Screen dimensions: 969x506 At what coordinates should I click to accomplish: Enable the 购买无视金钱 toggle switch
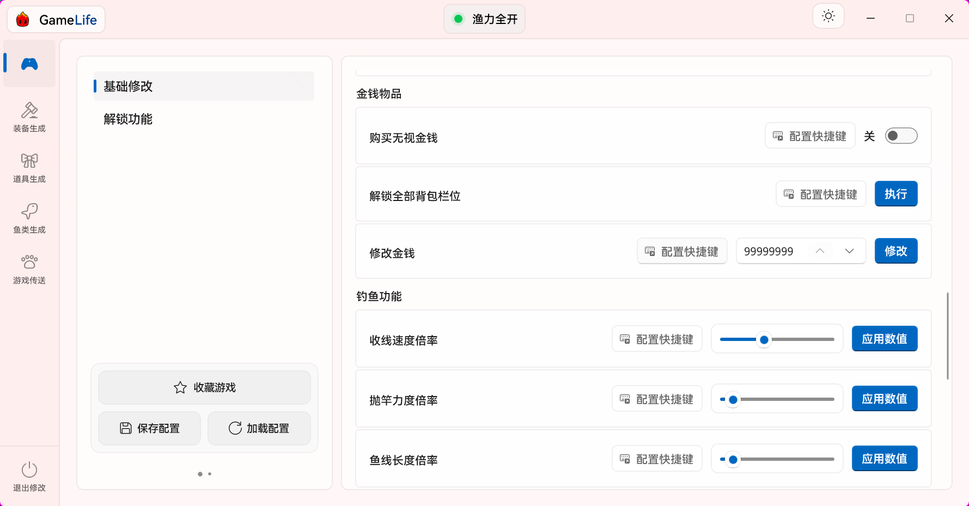[901, 136]
